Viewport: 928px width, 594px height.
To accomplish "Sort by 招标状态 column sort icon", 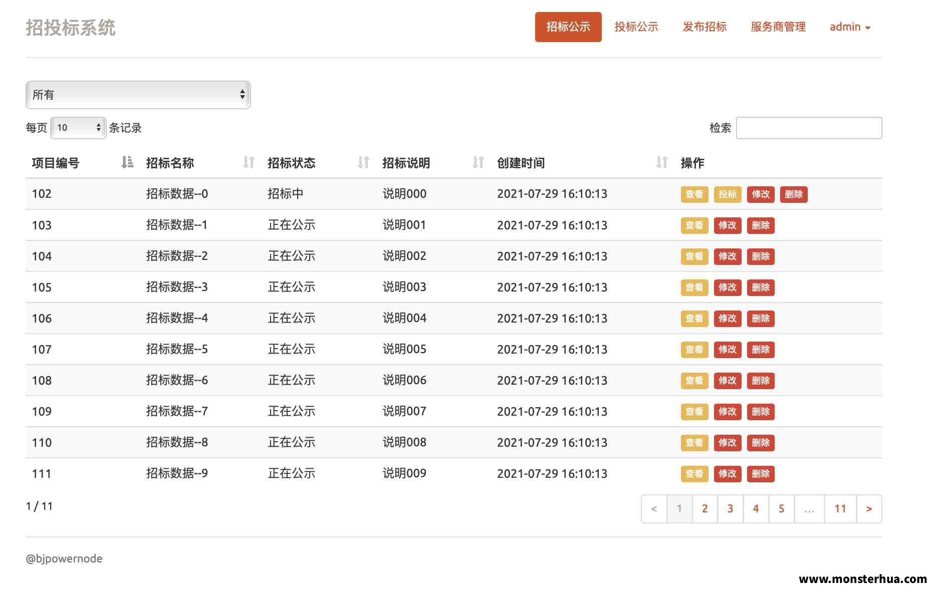I will [x=363, y=162].
